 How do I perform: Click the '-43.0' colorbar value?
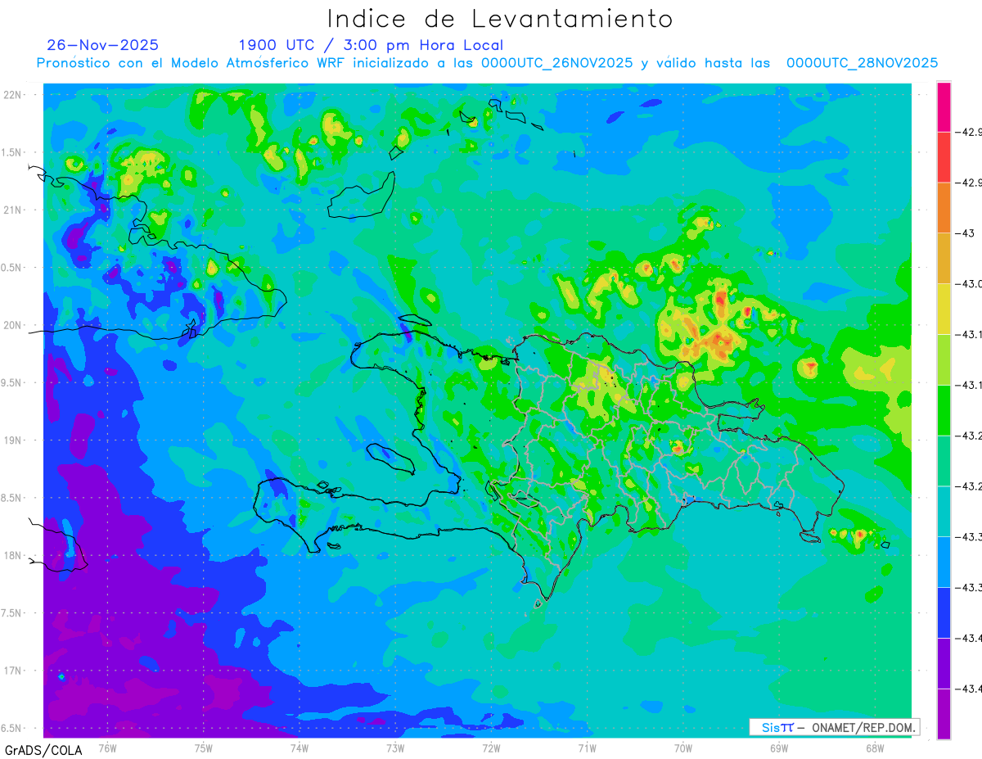tap(970, 284)
